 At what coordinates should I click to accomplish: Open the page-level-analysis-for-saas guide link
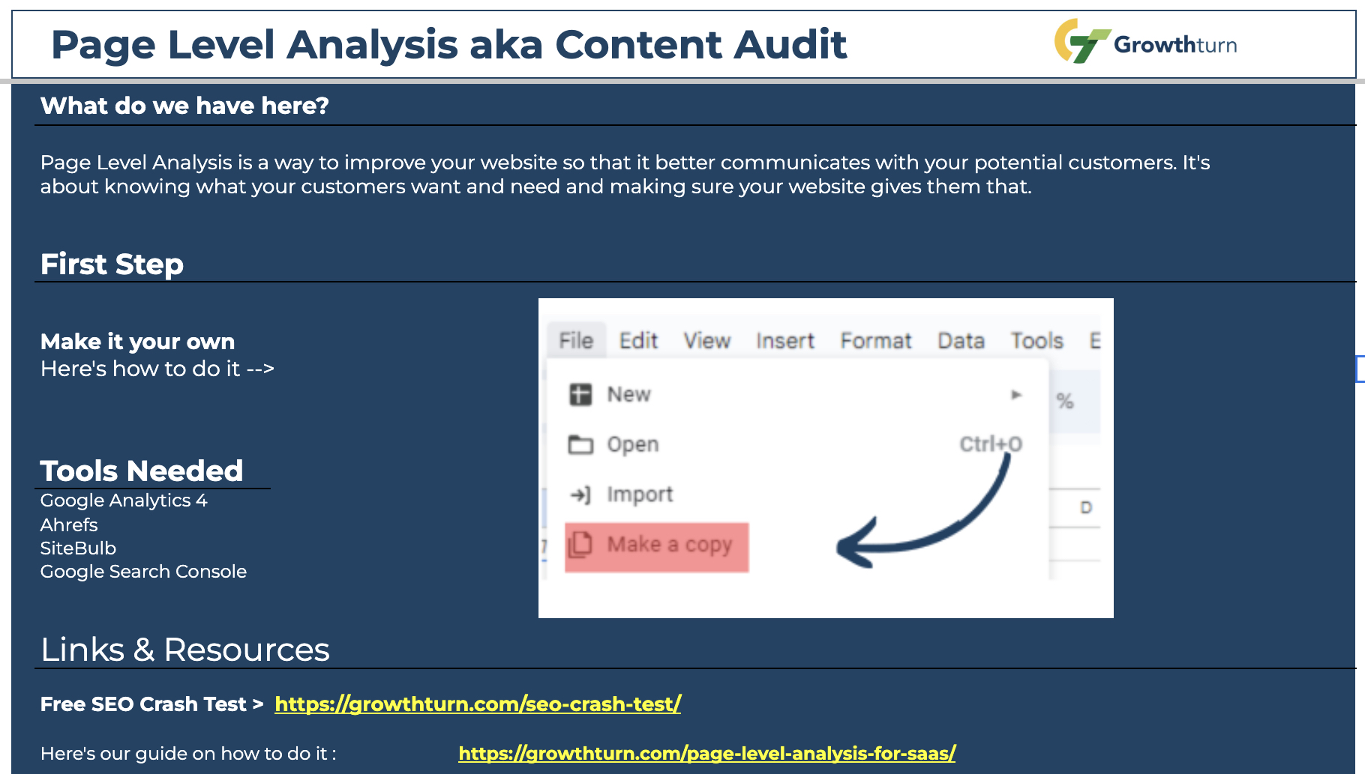point(707,753)
